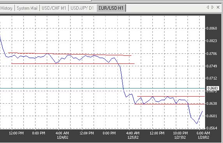Image resolution: width=223 pixels, height=143 pixels.
Task: Click the 1/25/02 4:00 AM time label
Action: 133,135
